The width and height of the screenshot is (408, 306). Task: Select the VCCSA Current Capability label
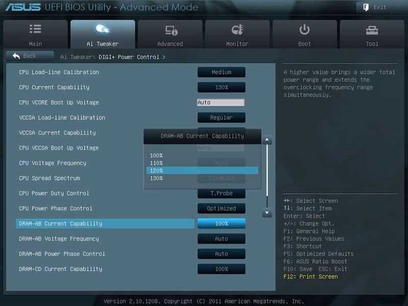tap(57, 133)
